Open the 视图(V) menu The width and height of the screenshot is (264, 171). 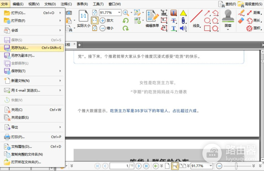(34, 4)
